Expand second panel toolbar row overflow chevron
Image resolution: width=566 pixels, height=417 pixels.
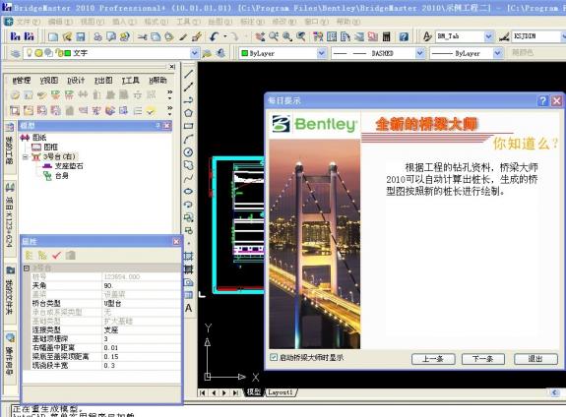169,110
